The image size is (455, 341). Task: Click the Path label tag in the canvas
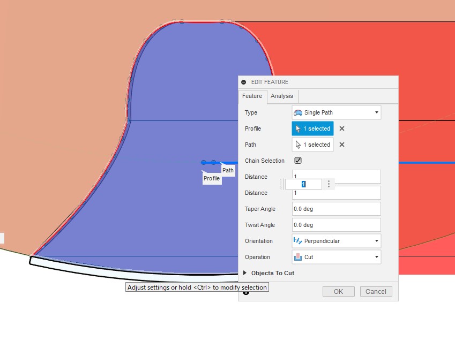(228, 170)
